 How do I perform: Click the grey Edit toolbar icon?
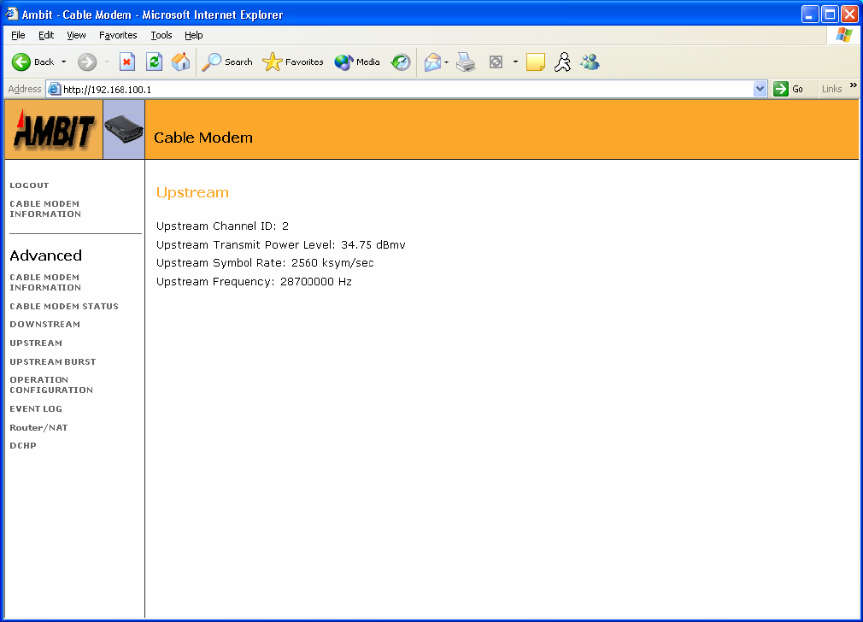[x=496, y=62]
